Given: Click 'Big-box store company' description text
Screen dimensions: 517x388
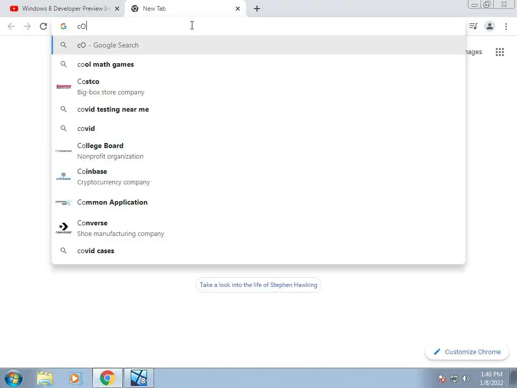Looking at the screenshot, I should pyautogui.click(x=111, y=92).
